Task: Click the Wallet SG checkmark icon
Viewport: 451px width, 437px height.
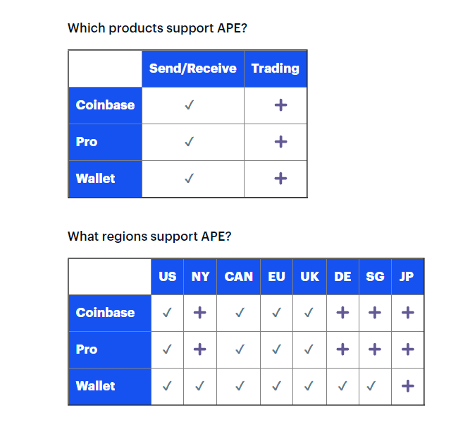Action: point(371,386)
